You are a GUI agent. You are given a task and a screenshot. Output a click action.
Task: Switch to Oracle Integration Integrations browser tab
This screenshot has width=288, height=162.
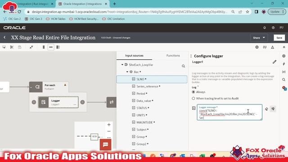tap(82, 4)
